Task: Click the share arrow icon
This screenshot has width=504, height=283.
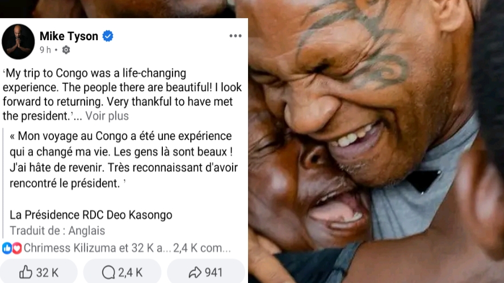Action: [x=195, y=272]
